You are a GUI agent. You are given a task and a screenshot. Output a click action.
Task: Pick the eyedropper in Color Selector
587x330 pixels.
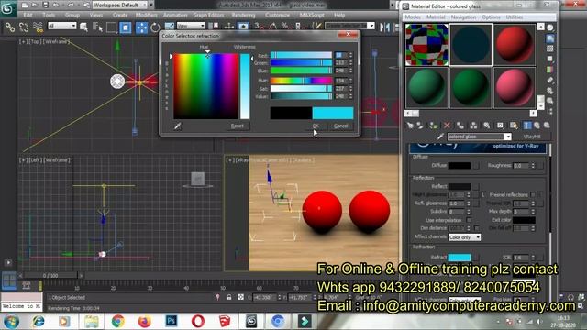click(x=177, y=126)
